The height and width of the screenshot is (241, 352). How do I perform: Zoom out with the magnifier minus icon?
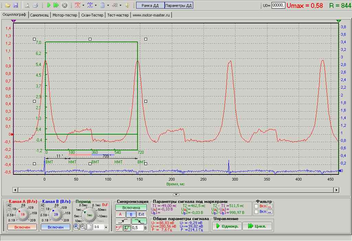pos(83,227)
